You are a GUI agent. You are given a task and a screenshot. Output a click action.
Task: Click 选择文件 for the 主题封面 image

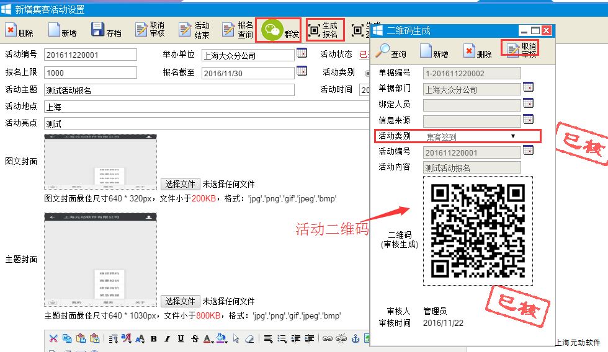pos(181,301)
